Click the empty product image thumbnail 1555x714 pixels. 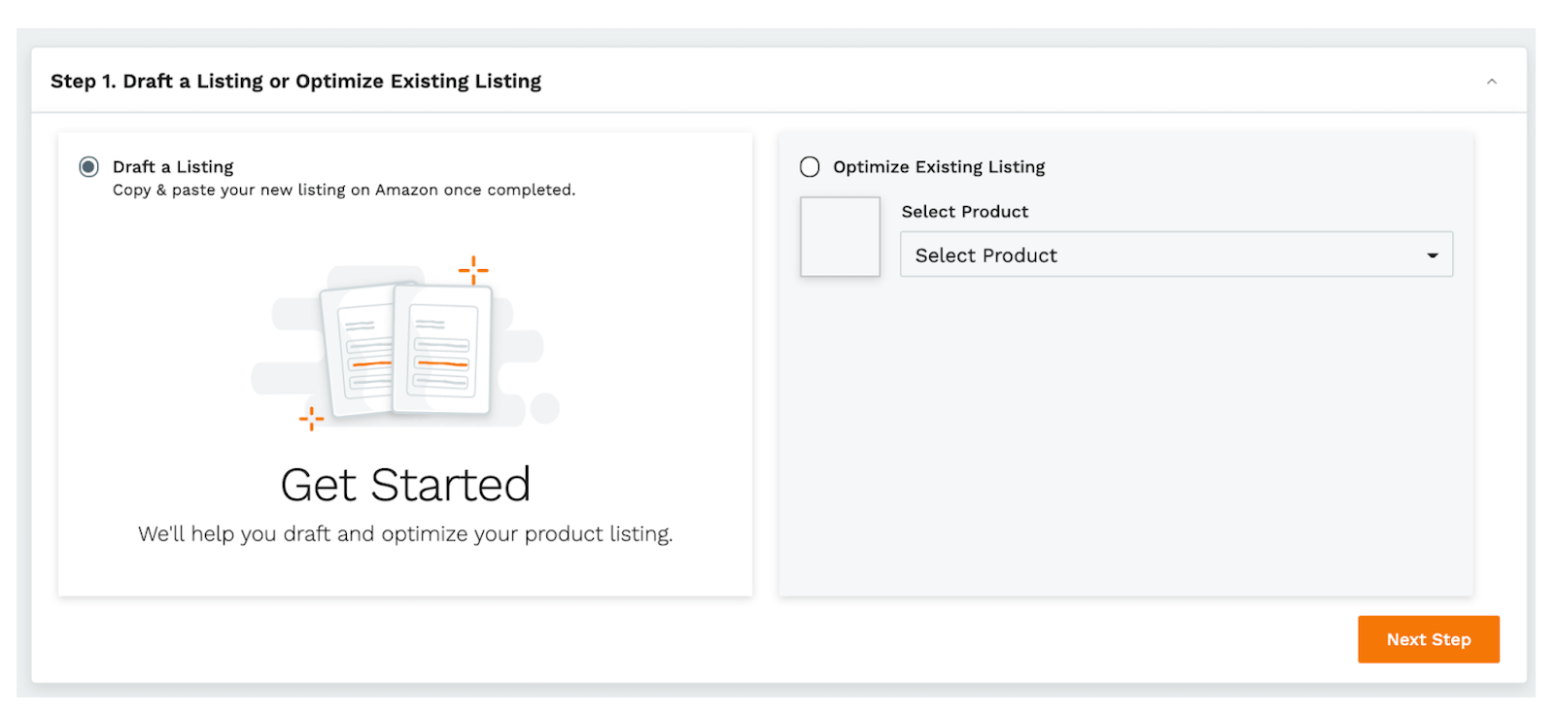(x=840, y=237)
